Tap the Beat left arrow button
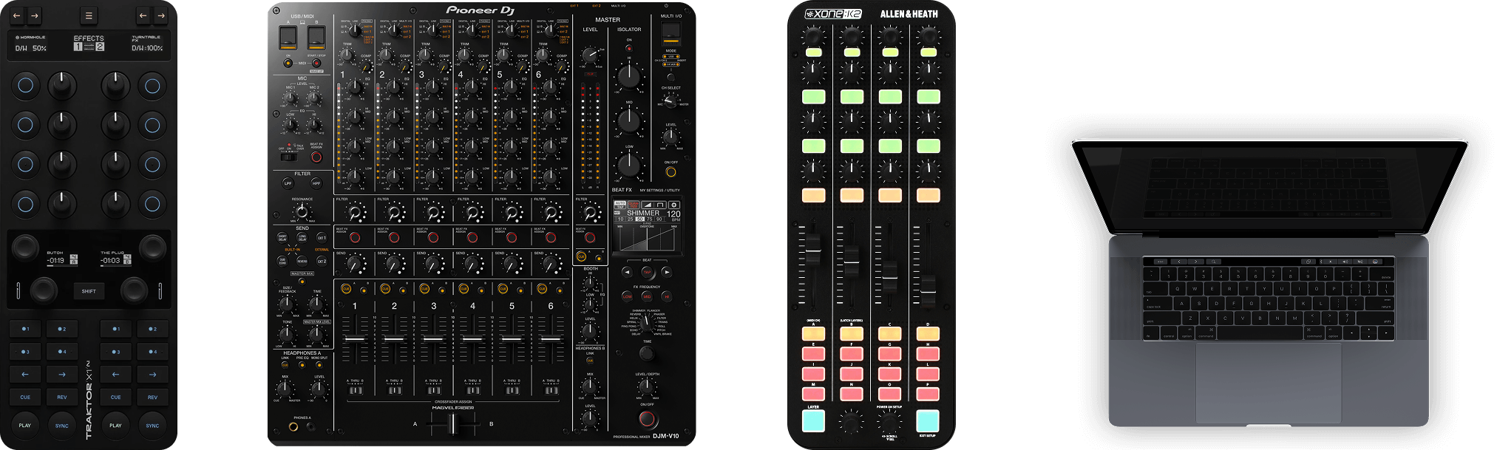Screen dimensions: 1497x450 point(628,272)
